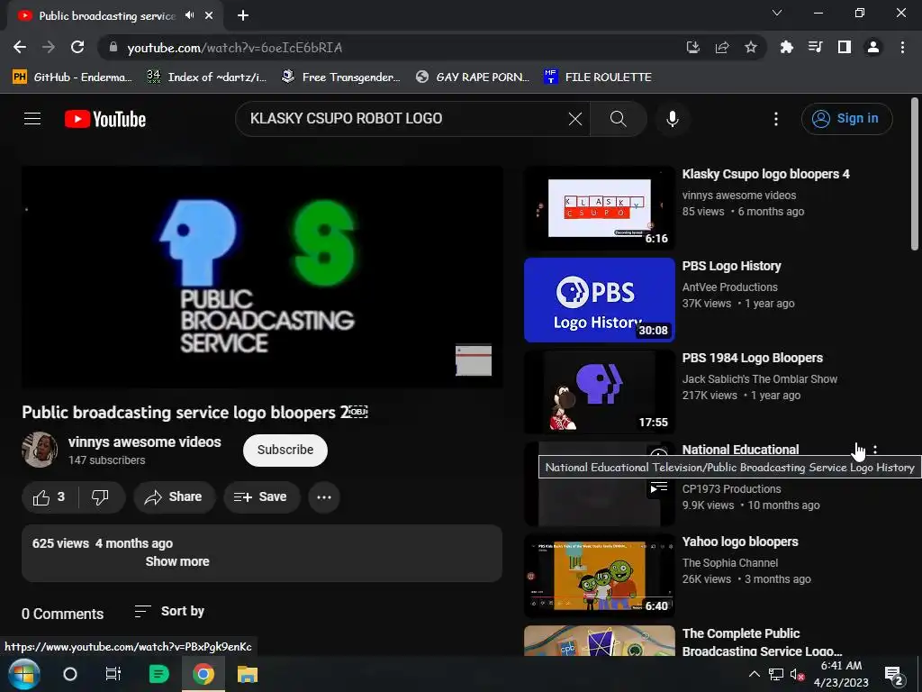Add National Educational video to queue
The width and height of the screenshot is (922, 692).
pyautogui.click(x=659, y=487)
